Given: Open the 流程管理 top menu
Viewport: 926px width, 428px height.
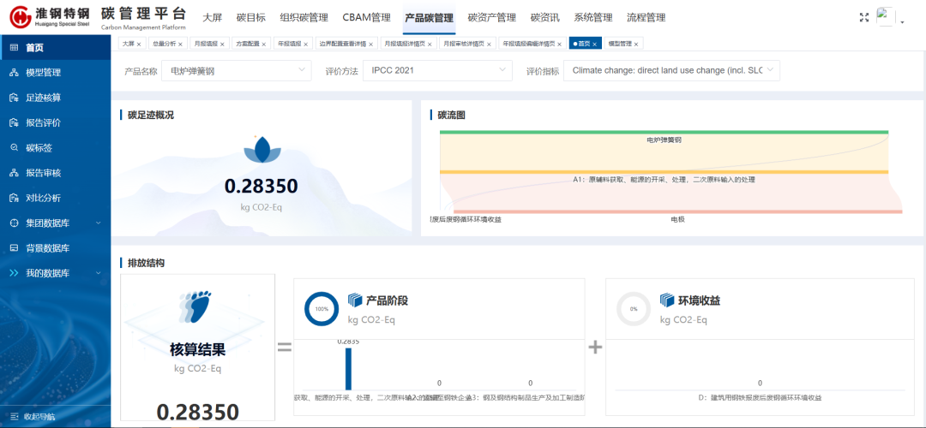Looking at the screenshot, I should [x=646, y=18].
